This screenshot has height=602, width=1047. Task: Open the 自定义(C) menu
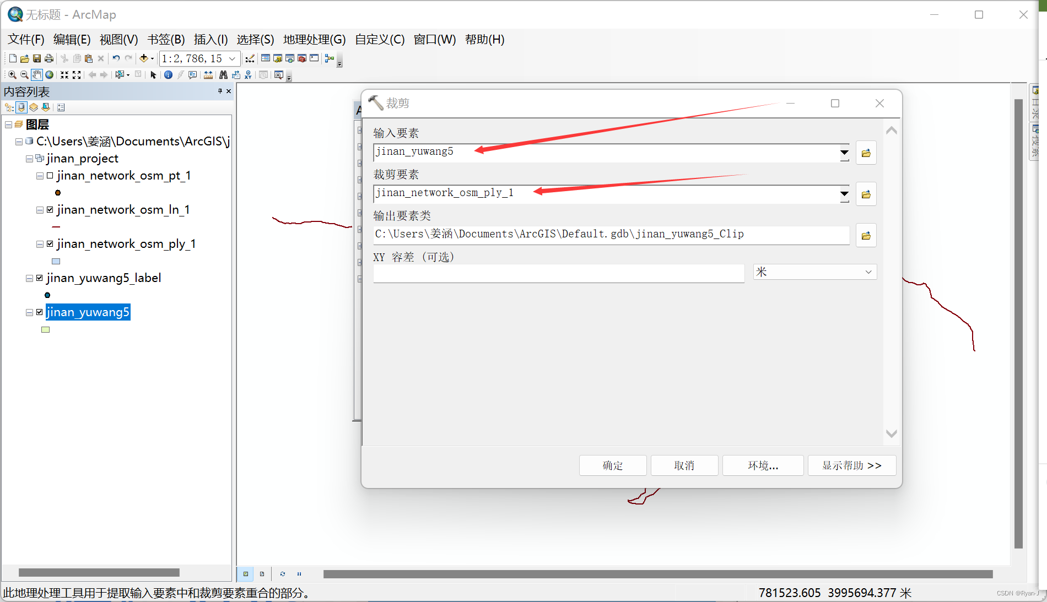380,40
